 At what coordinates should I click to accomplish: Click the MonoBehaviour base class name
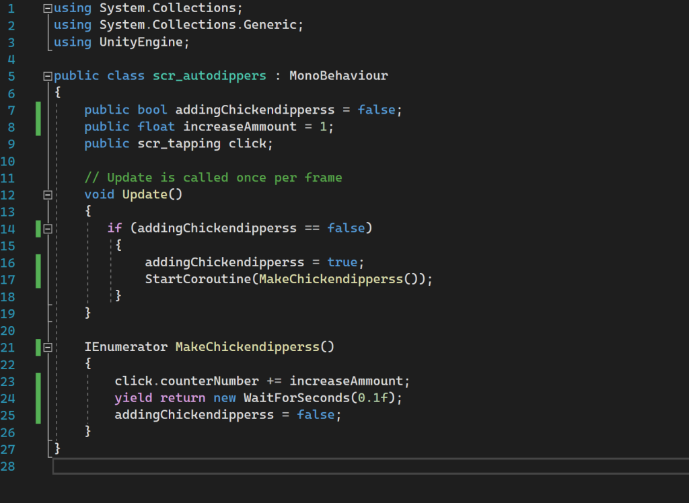[x=338, y=76]
